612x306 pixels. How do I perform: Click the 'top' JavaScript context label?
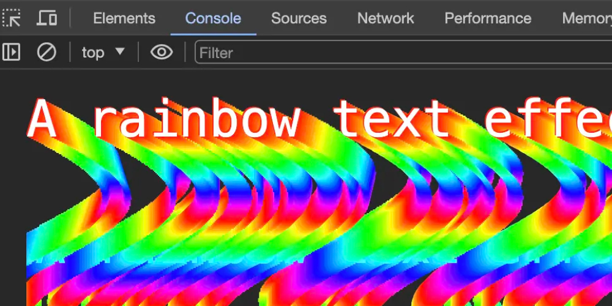pos(93,53)
